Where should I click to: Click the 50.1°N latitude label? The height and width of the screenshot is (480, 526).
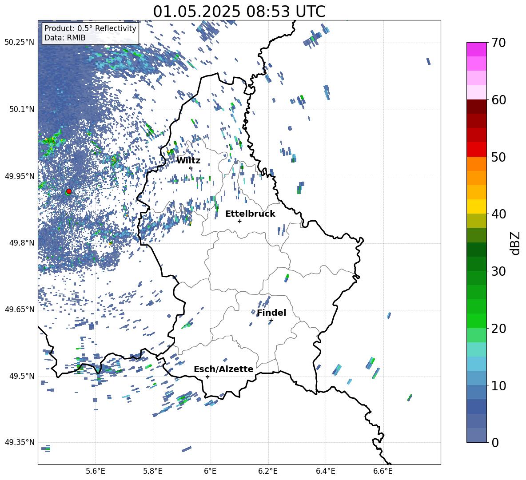point(22,109)
